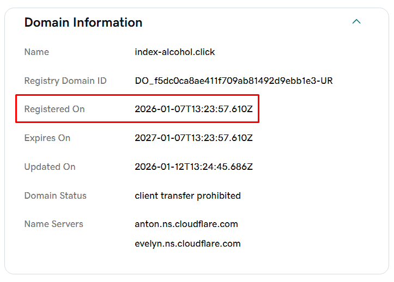The height and width of the screenshot is (282, 394).
Task: Click the Name Servers label
Action: coord(53,224)
